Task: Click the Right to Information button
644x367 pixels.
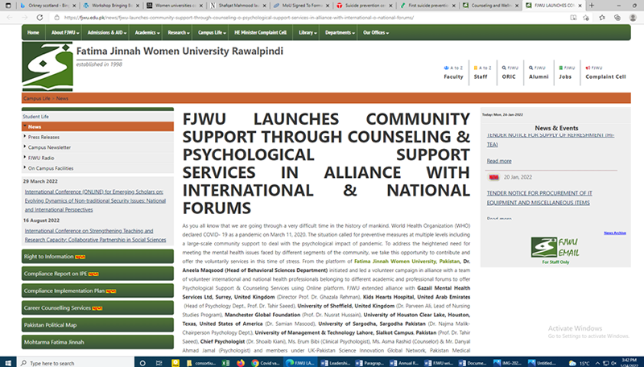Action: pos(97,256)
